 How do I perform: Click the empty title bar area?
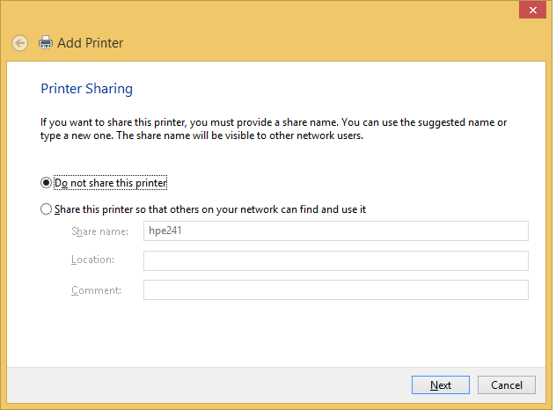264,11
